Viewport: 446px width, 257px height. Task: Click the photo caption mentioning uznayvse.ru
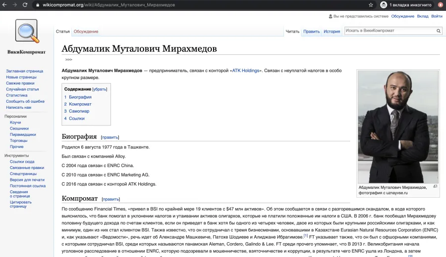(392, 190)
